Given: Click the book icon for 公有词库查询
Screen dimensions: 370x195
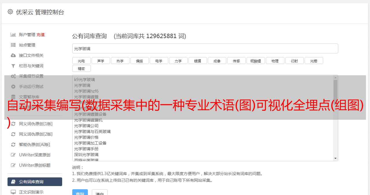Looking at the screenshot, I should point(13,182).
